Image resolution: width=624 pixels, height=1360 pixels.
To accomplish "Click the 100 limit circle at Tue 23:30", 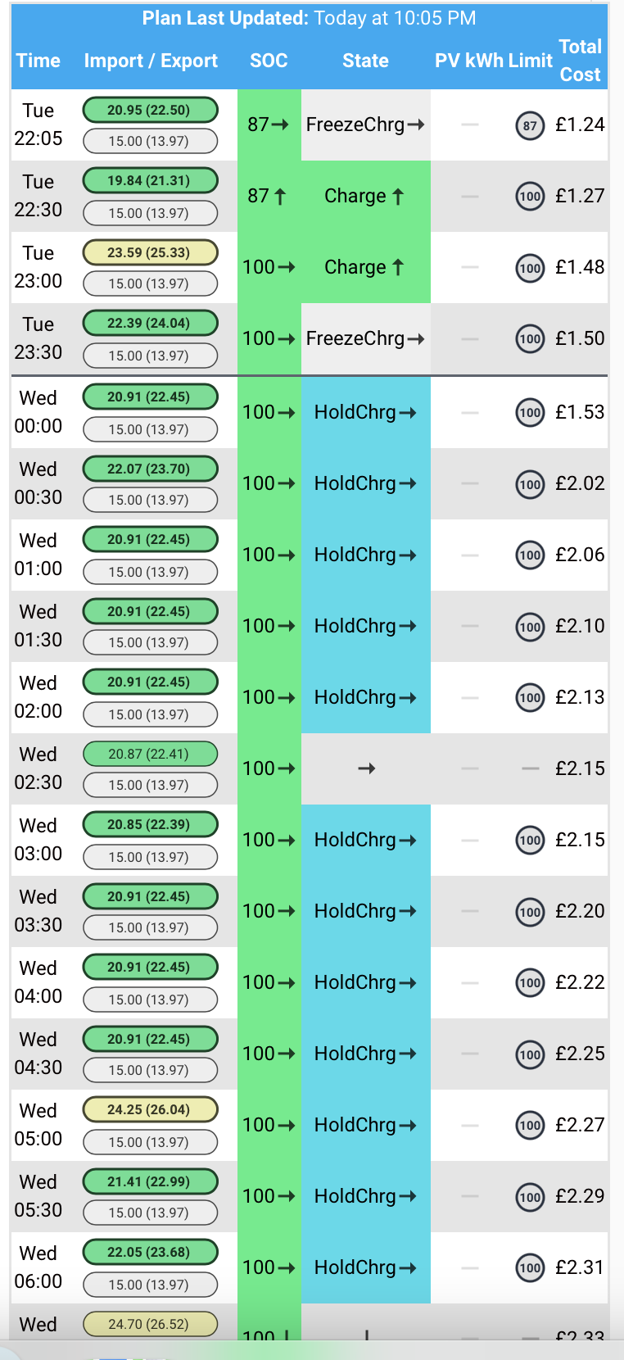I will click(x=530, y=339).
